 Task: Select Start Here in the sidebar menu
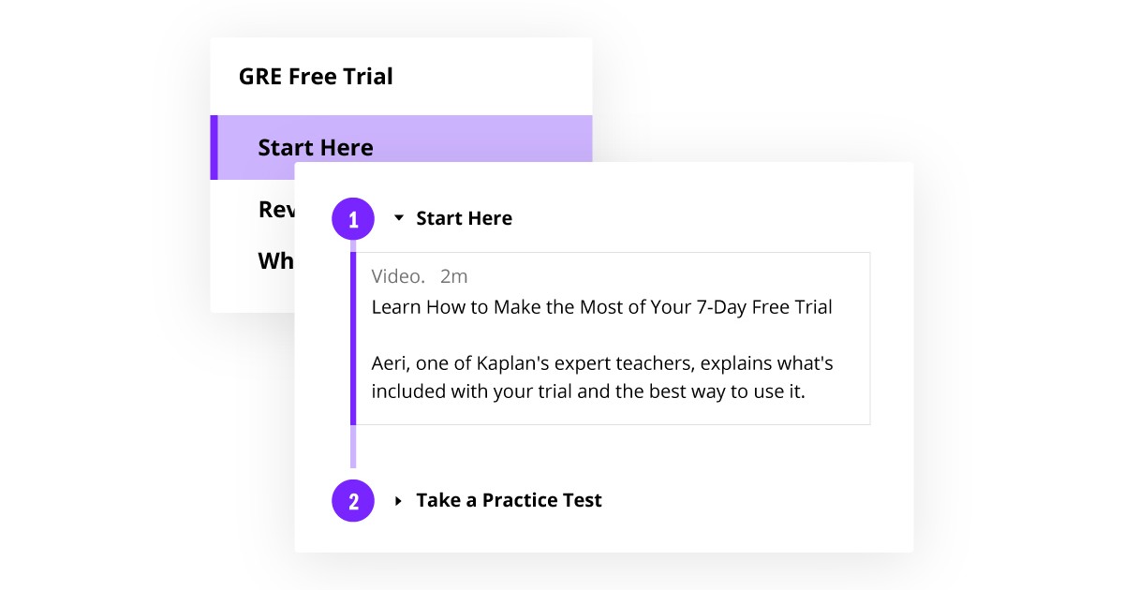(x=316, y=147)
